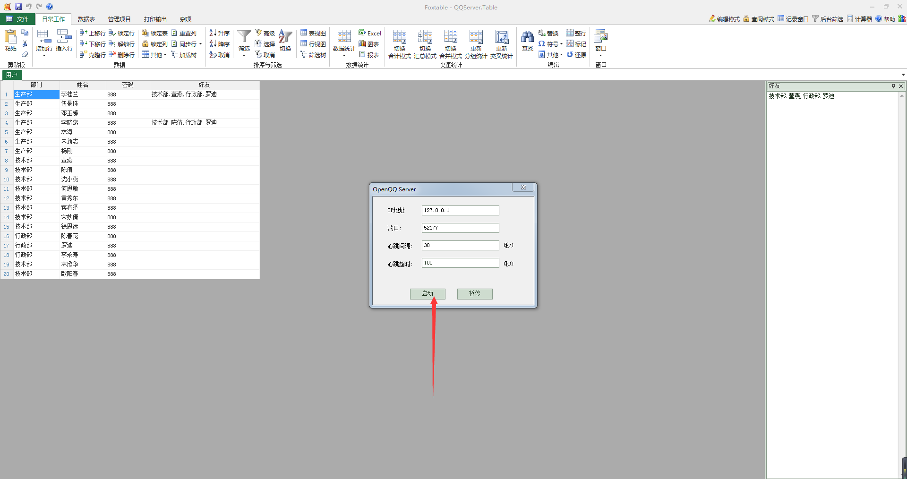Click the IP地址 input field

461,210
